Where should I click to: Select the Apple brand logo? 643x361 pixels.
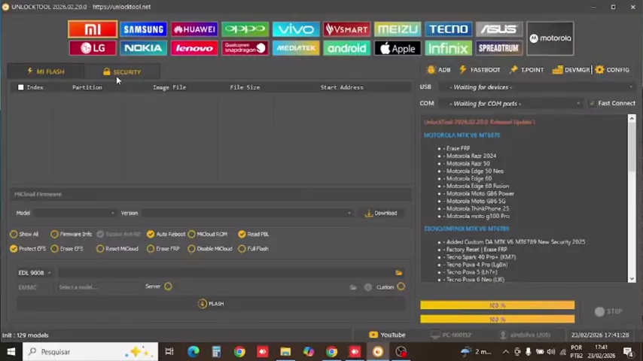point(397,48)
